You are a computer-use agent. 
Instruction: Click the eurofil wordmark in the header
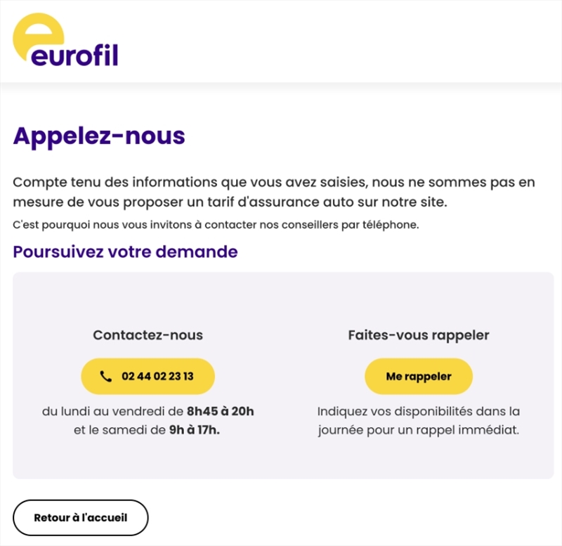click(76, 54)
